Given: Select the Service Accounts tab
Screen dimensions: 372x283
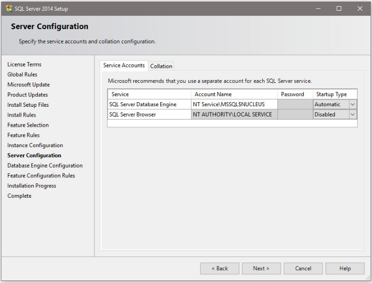Looking at the screenshot, I should point(124,65).
